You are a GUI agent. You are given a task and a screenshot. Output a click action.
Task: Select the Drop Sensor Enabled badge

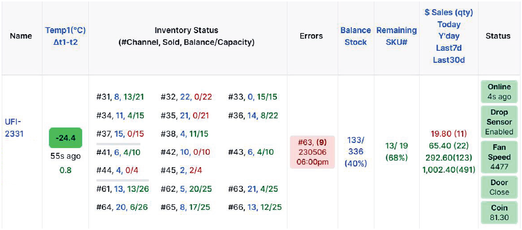tap(499, 122)
